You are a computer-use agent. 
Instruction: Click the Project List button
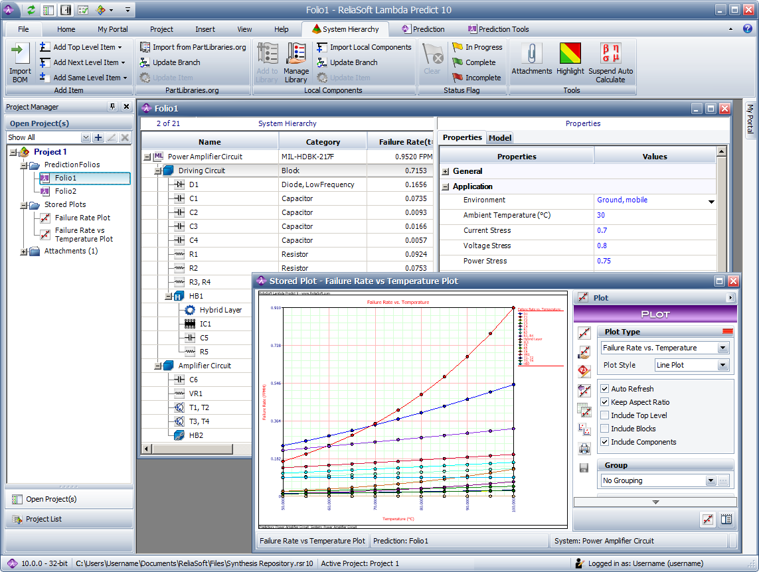(44, 519)
